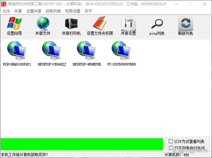Enable the 以IP方式查看列表 checkbox

(x=171, y=141)
